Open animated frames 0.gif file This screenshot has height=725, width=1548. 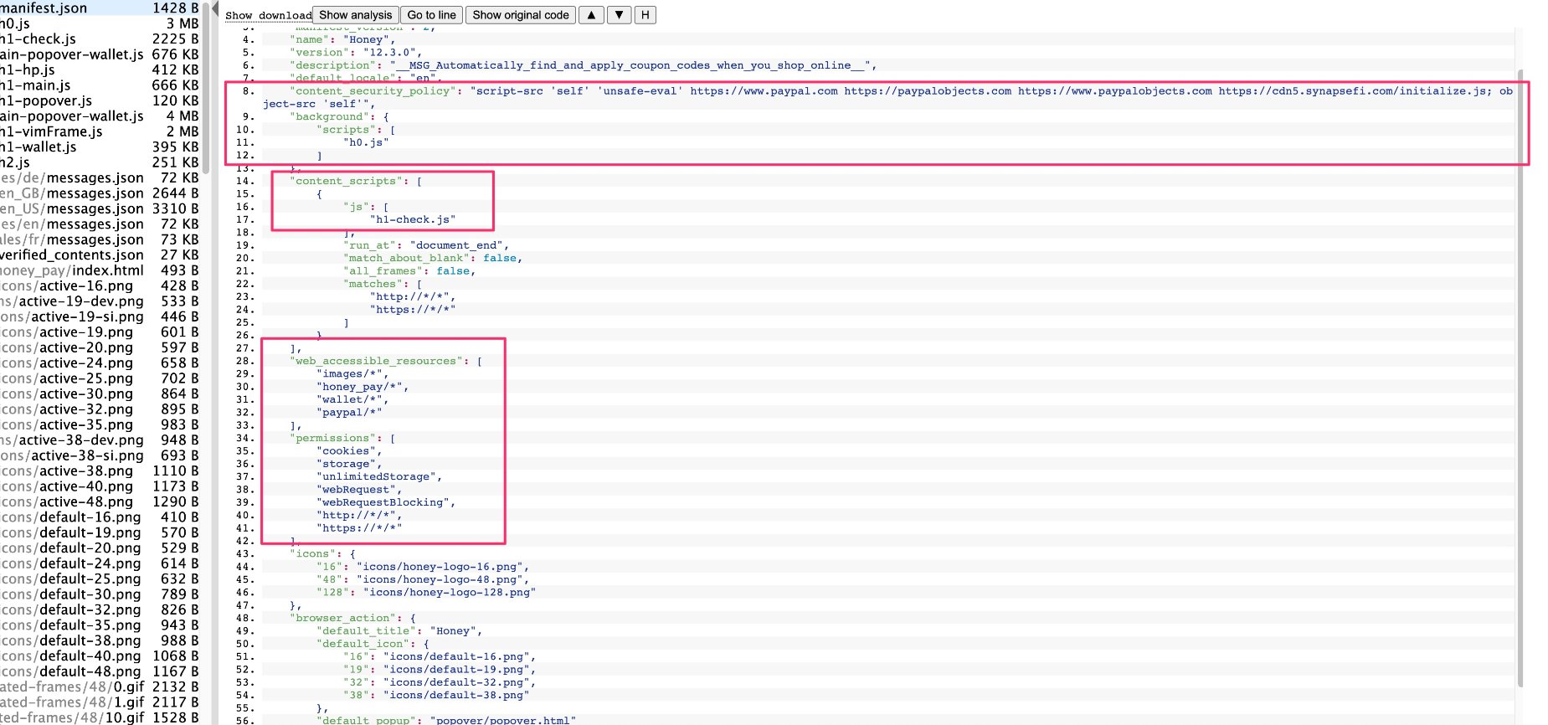100,686
